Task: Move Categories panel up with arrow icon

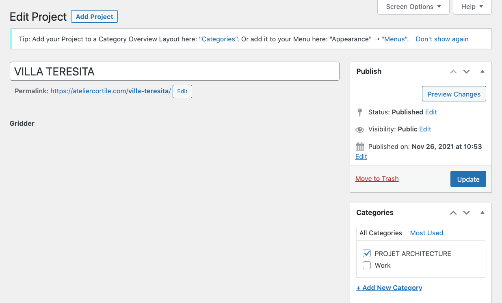Action: (453, 213)
